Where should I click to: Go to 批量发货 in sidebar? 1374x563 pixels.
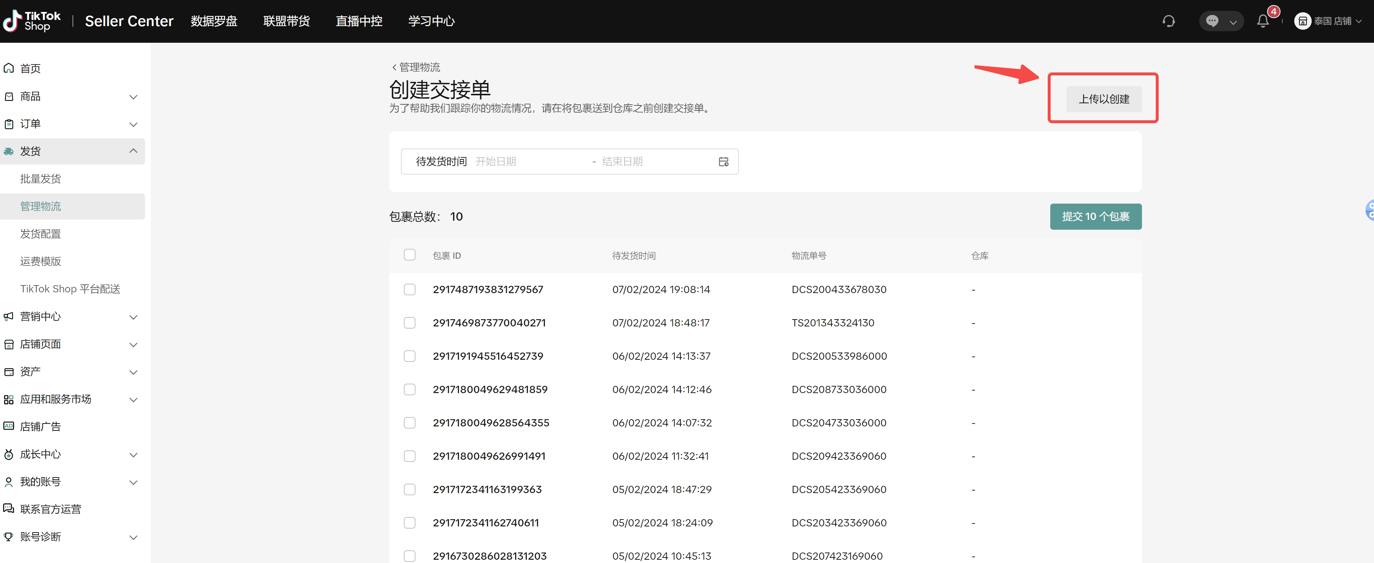coord(41,179)
